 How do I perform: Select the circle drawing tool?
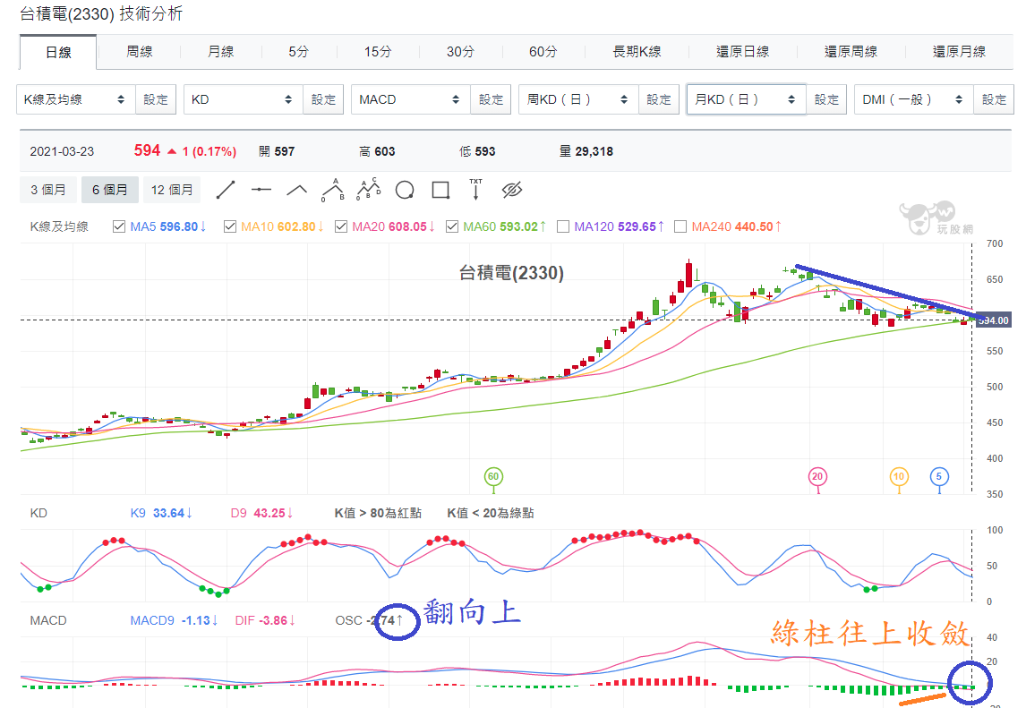point(405,191)
